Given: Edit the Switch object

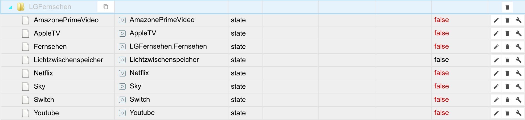Looking at the screenshot, I should click(496, 100).
